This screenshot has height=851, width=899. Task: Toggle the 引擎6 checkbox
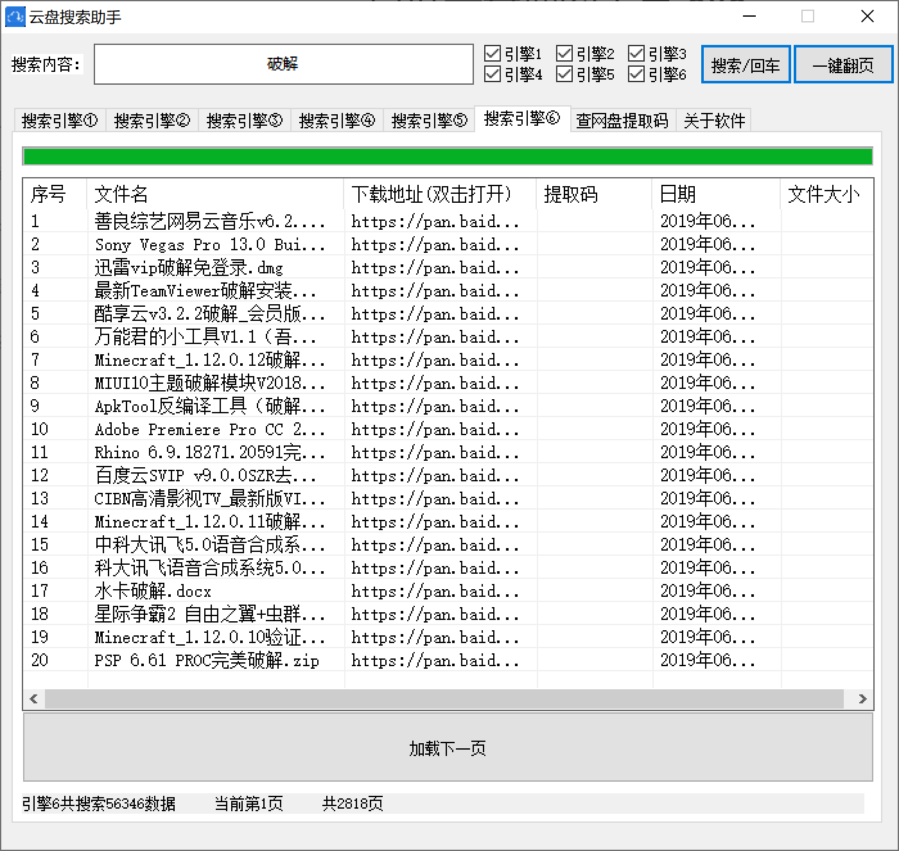point(636,74)
